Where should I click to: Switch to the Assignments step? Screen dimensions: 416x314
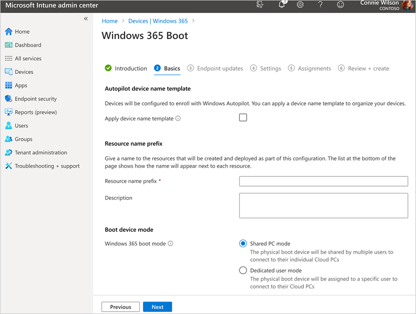313,68
